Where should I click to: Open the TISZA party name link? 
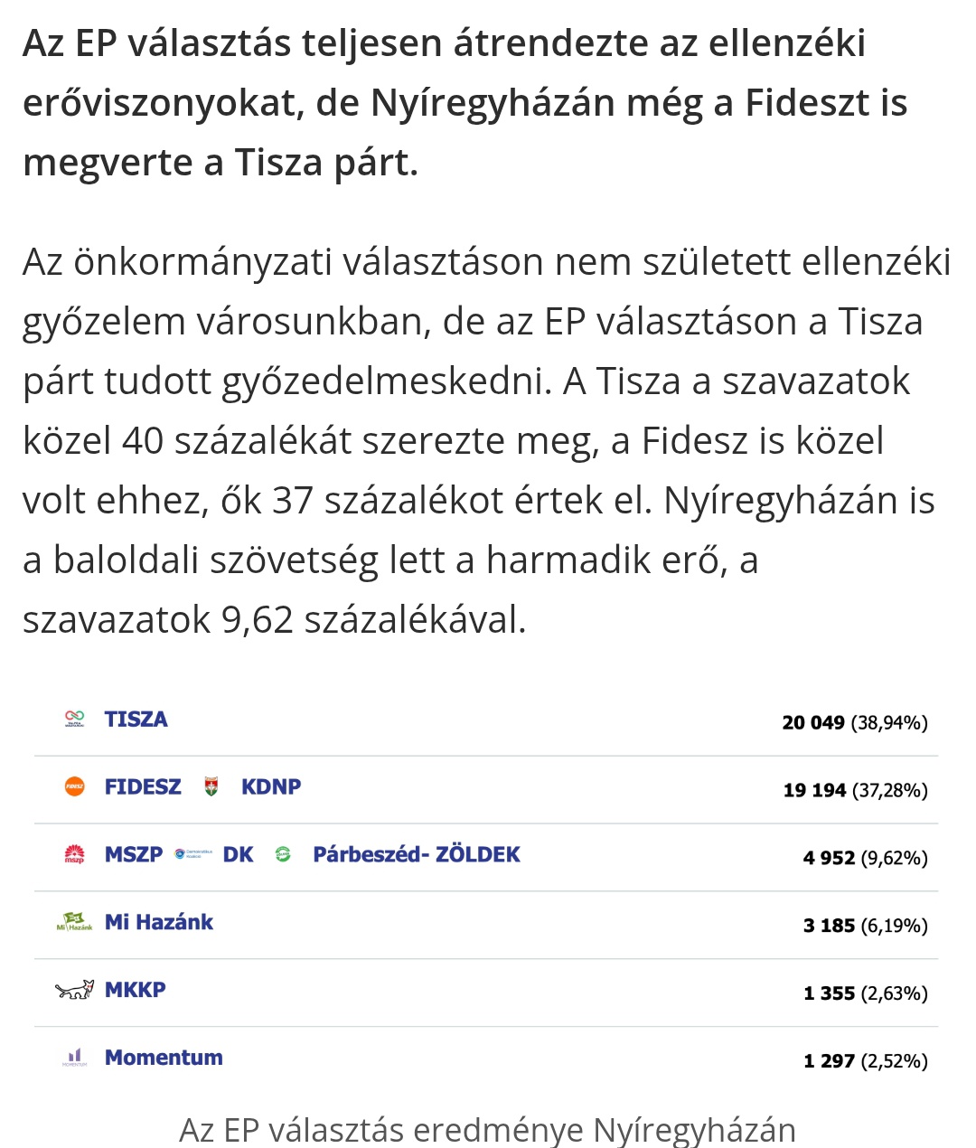point(136,720)
